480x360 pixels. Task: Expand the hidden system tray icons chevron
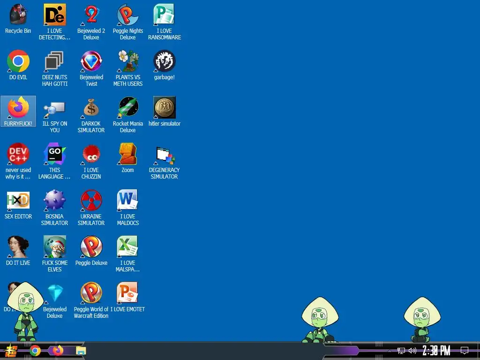coord(390,351)
